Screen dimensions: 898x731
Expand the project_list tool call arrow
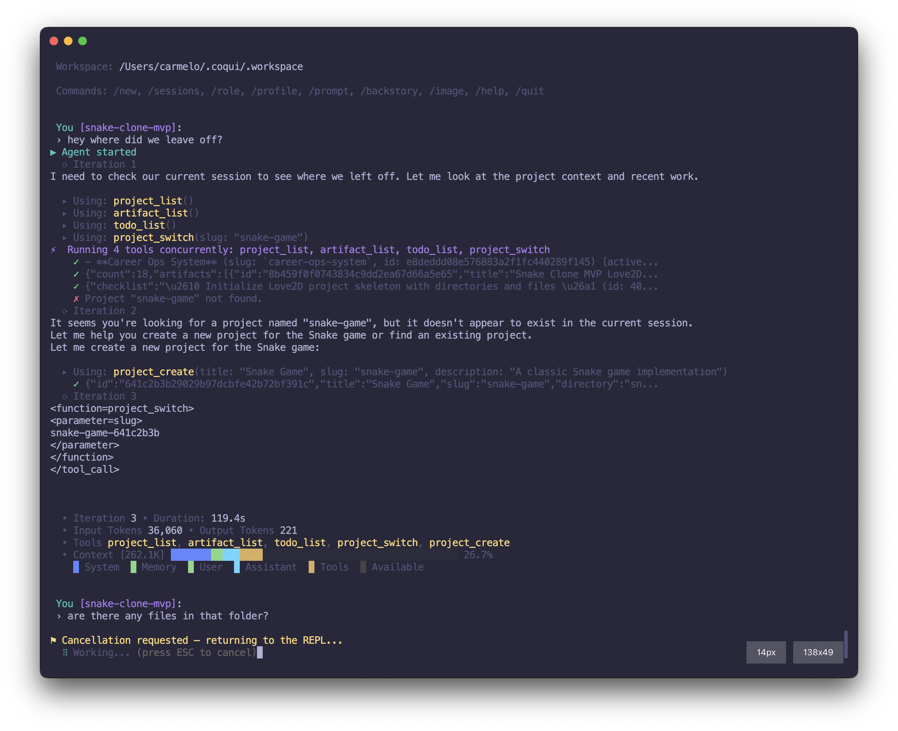[65, 202]
